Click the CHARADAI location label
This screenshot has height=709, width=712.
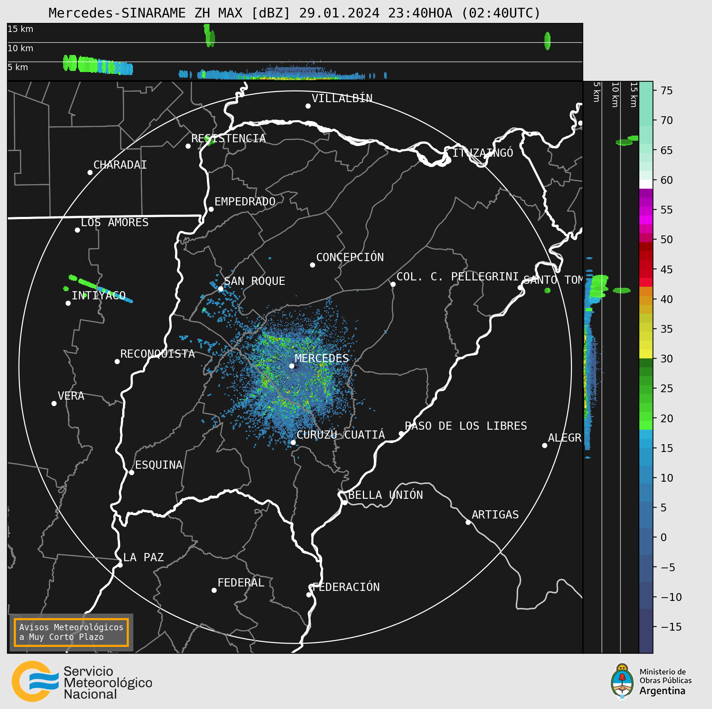point(120,165)
